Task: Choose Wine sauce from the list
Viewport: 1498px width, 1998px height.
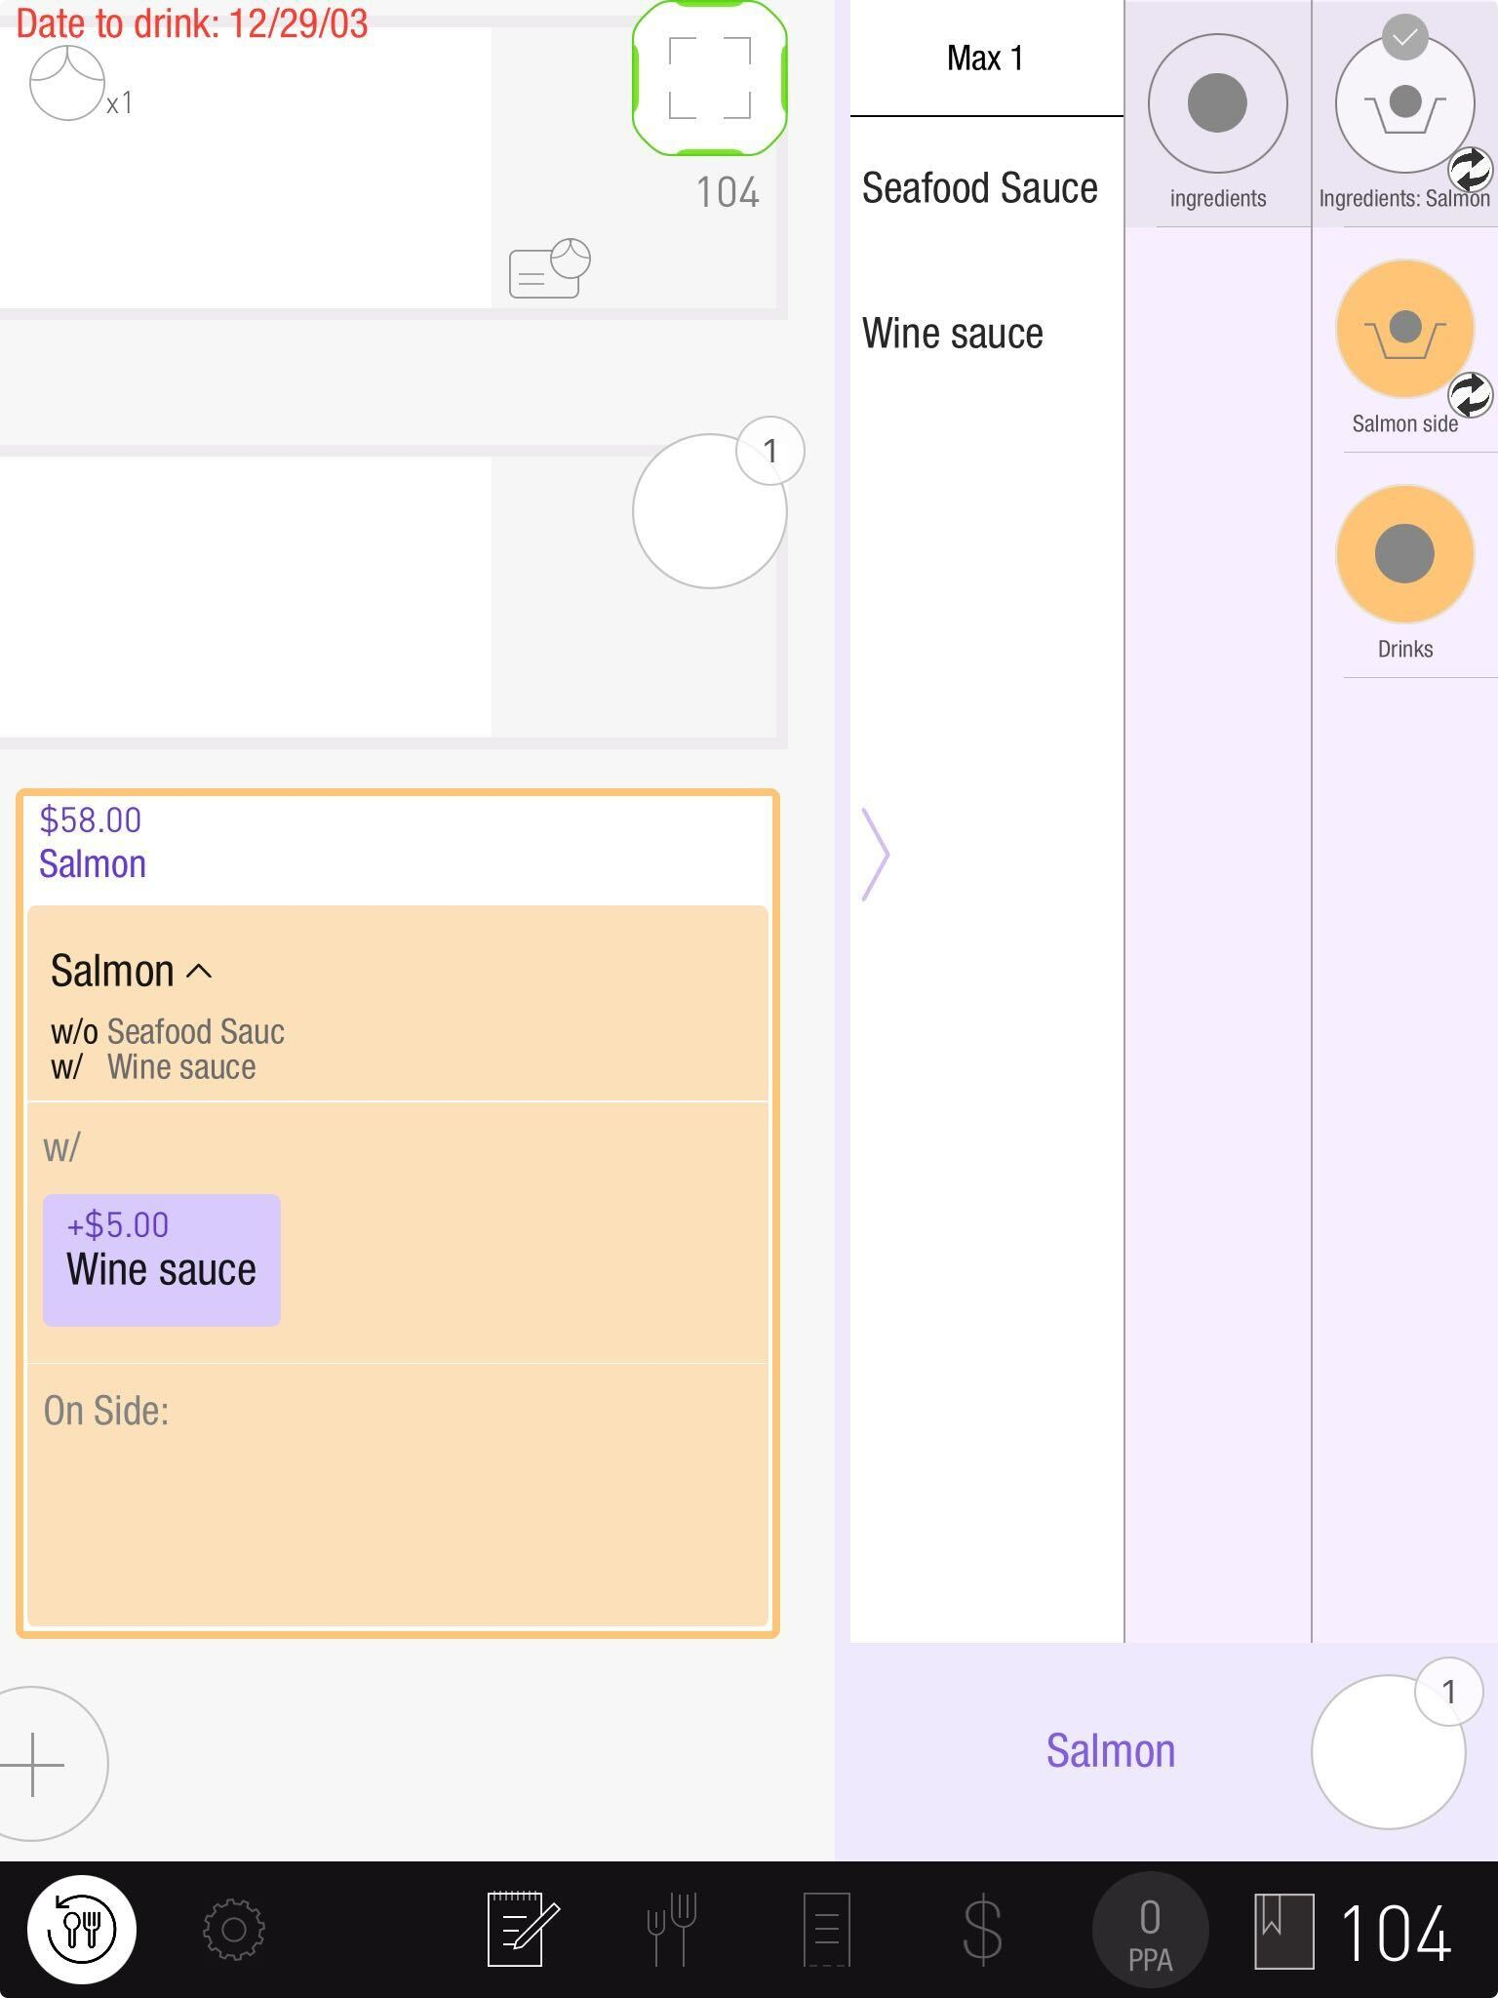Action: 953,334
